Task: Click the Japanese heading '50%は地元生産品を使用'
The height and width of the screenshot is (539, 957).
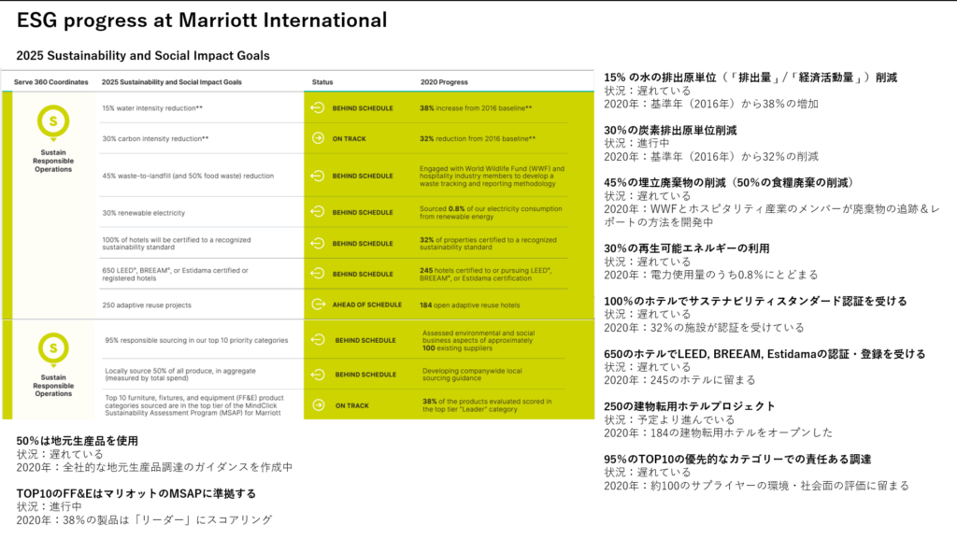Action: click(78, 440)
